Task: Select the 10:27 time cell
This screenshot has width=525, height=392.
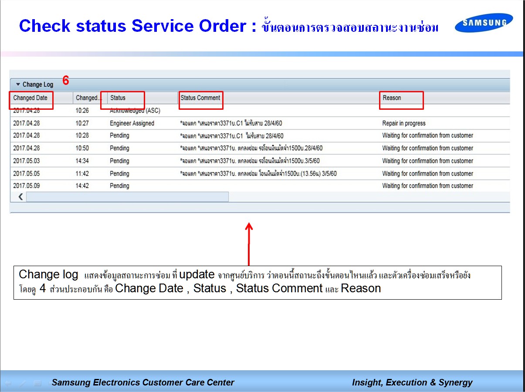Action: tap(82, 123)
